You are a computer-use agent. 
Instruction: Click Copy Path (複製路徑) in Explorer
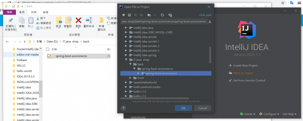(44, 23)
